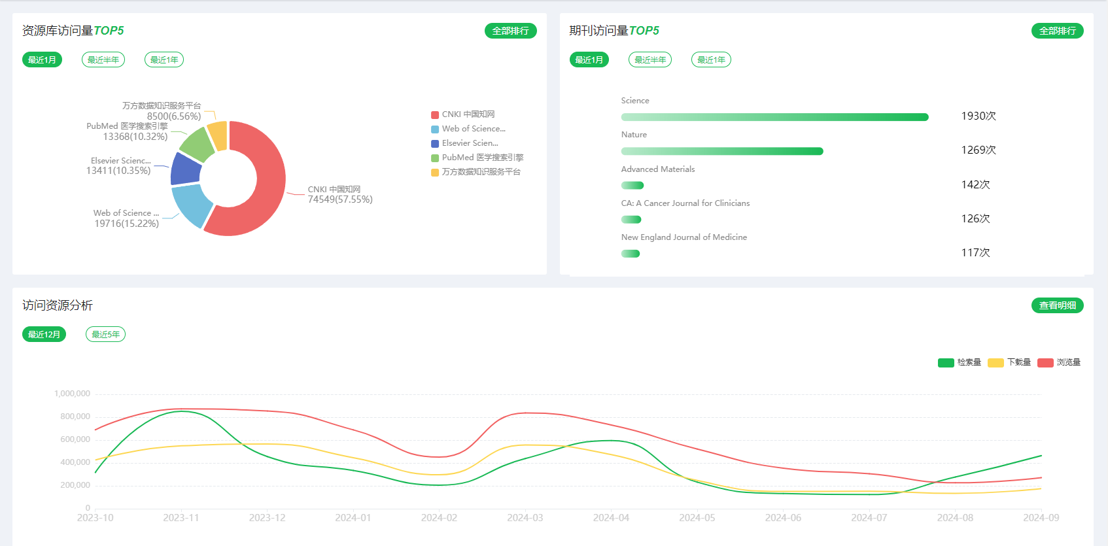Open 全部排行 for 期刊访问量
1108x546 pixels.
coord(1057,31)
